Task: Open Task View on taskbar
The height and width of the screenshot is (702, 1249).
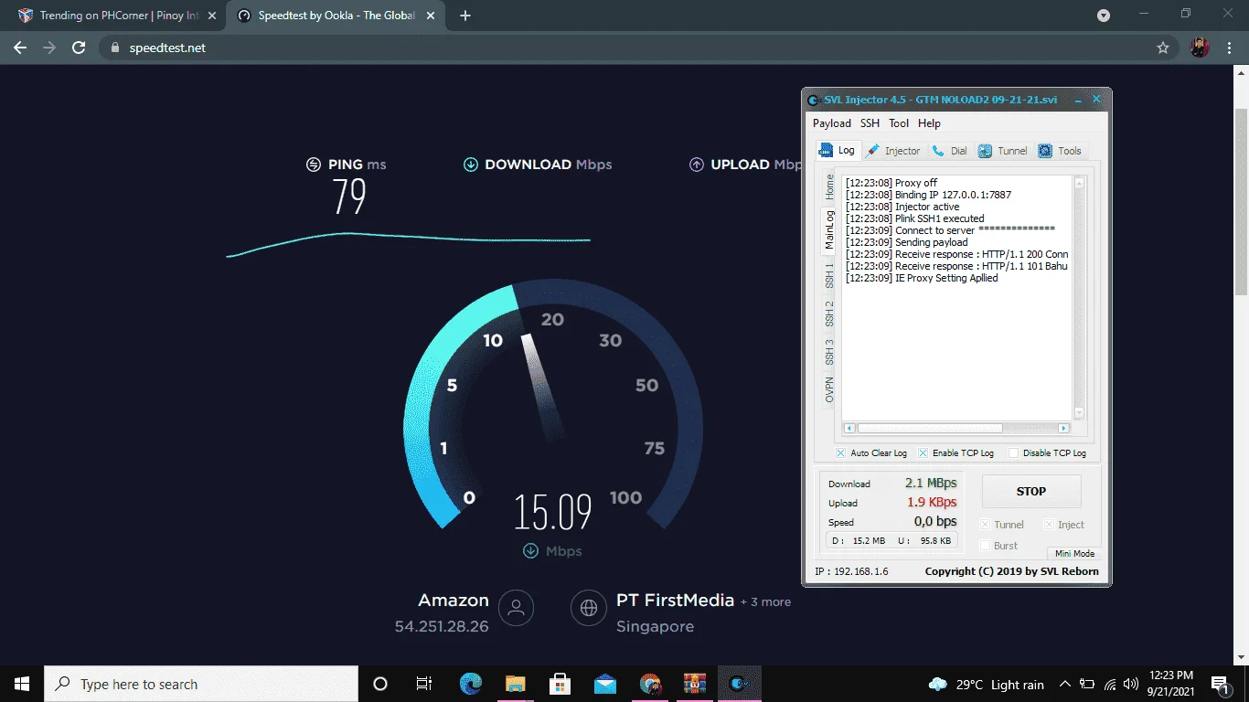Action: 424,684
